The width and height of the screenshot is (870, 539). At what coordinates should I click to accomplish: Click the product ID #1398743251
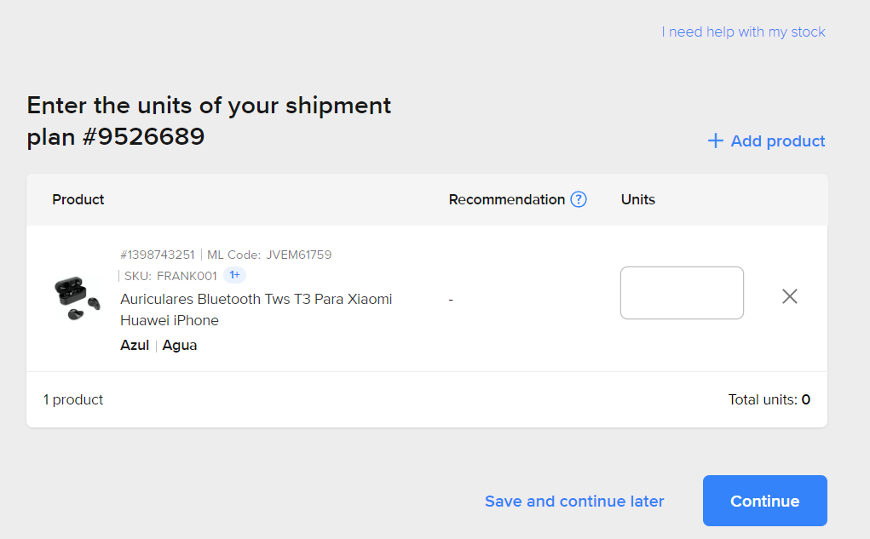[158, 255]
